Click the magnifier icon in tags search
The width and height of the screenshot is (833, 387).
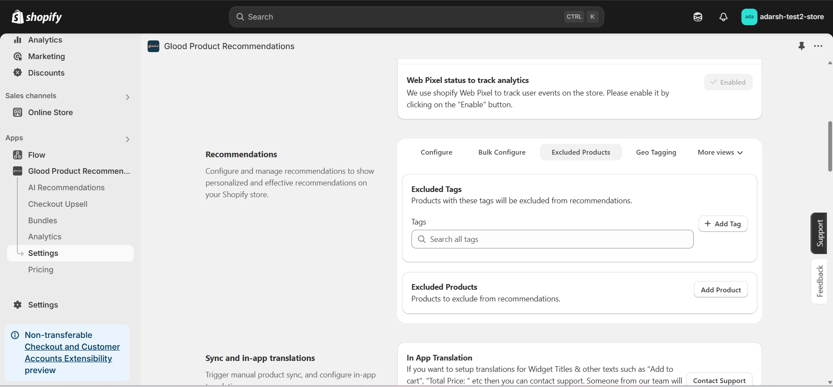pyautogui.click(x=421, y=239)
